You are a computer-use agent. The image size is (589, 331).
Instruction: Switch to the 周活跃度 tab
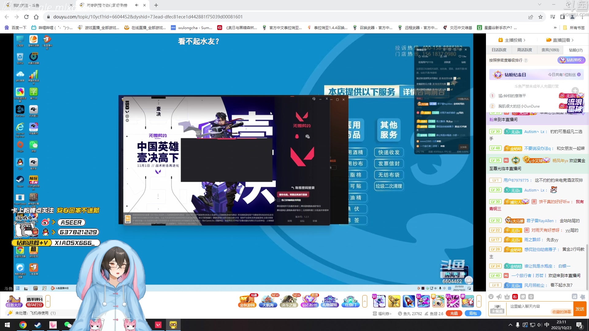click(x=525, y=50)
